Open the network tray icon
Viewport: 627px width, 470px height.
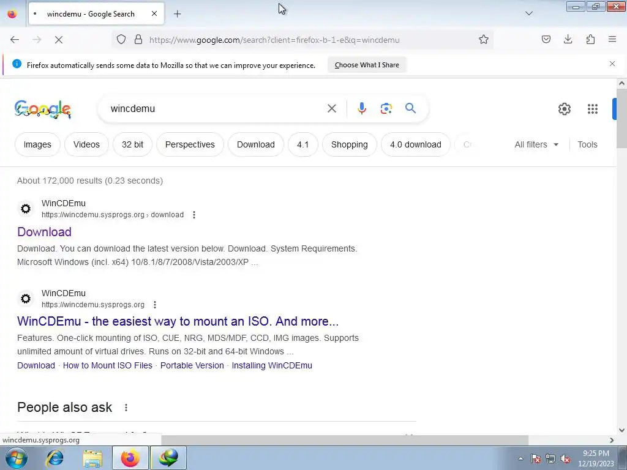pos(550,459)
